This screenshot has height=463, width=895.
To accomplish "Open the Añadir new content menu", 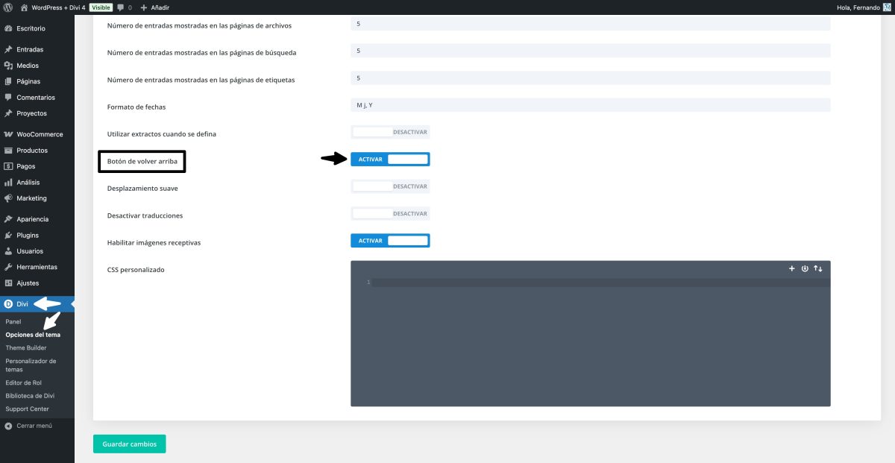I will [x=155, y=7].
